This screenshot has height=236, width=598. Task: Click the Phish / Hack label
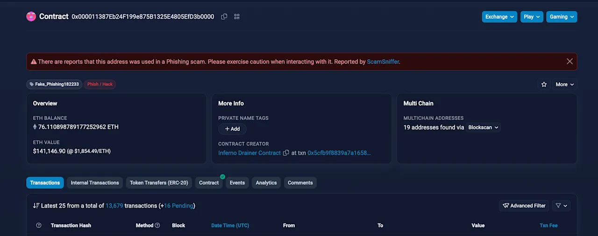pos(100,84)
